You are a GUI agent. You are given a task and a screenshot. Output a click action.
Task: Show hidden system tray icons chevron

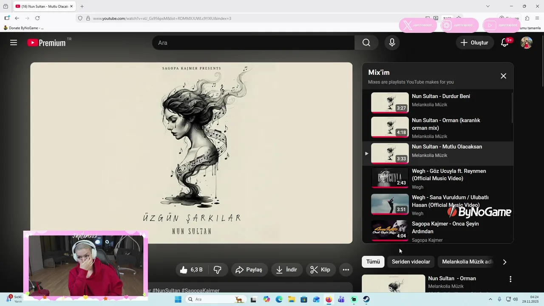pyautogui.click(x=490, y=299)
